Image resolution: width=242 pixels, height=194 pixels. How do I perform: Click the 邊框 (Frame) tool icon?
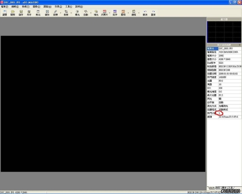(133, 13)
